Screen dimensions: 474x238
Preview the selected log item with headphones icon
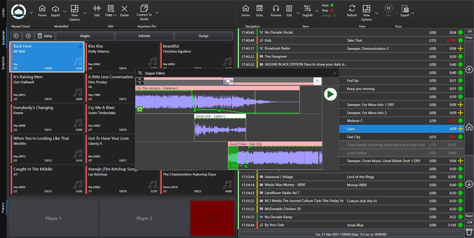(276, 8)
